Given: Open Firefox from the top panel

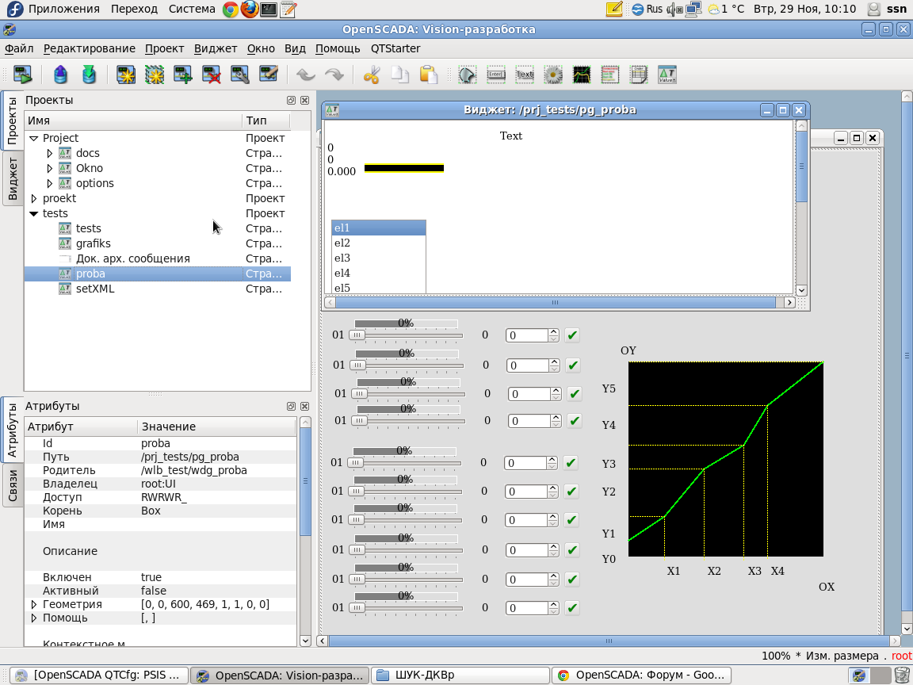Looking at the screenshot, I should click(250, 10).
